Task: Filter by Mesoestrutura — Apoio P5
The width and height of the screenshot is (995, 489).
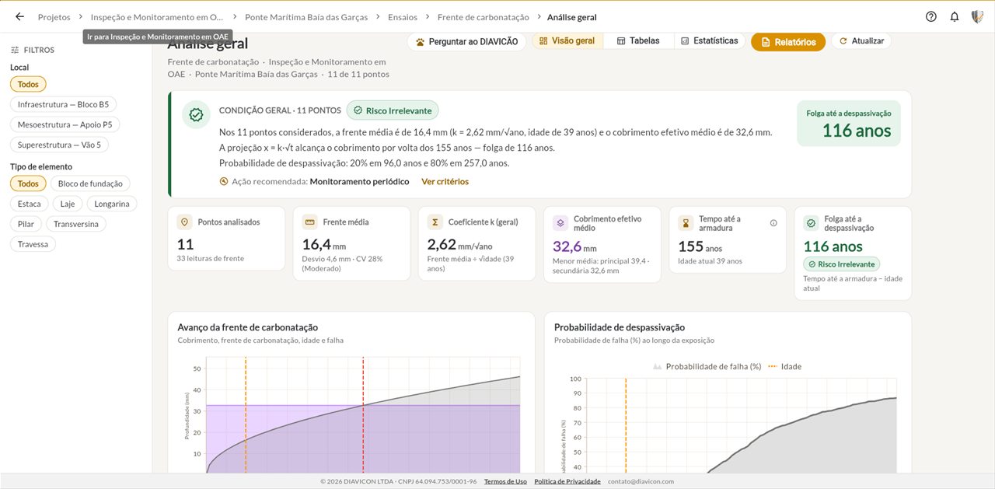Action: [65, 124]
